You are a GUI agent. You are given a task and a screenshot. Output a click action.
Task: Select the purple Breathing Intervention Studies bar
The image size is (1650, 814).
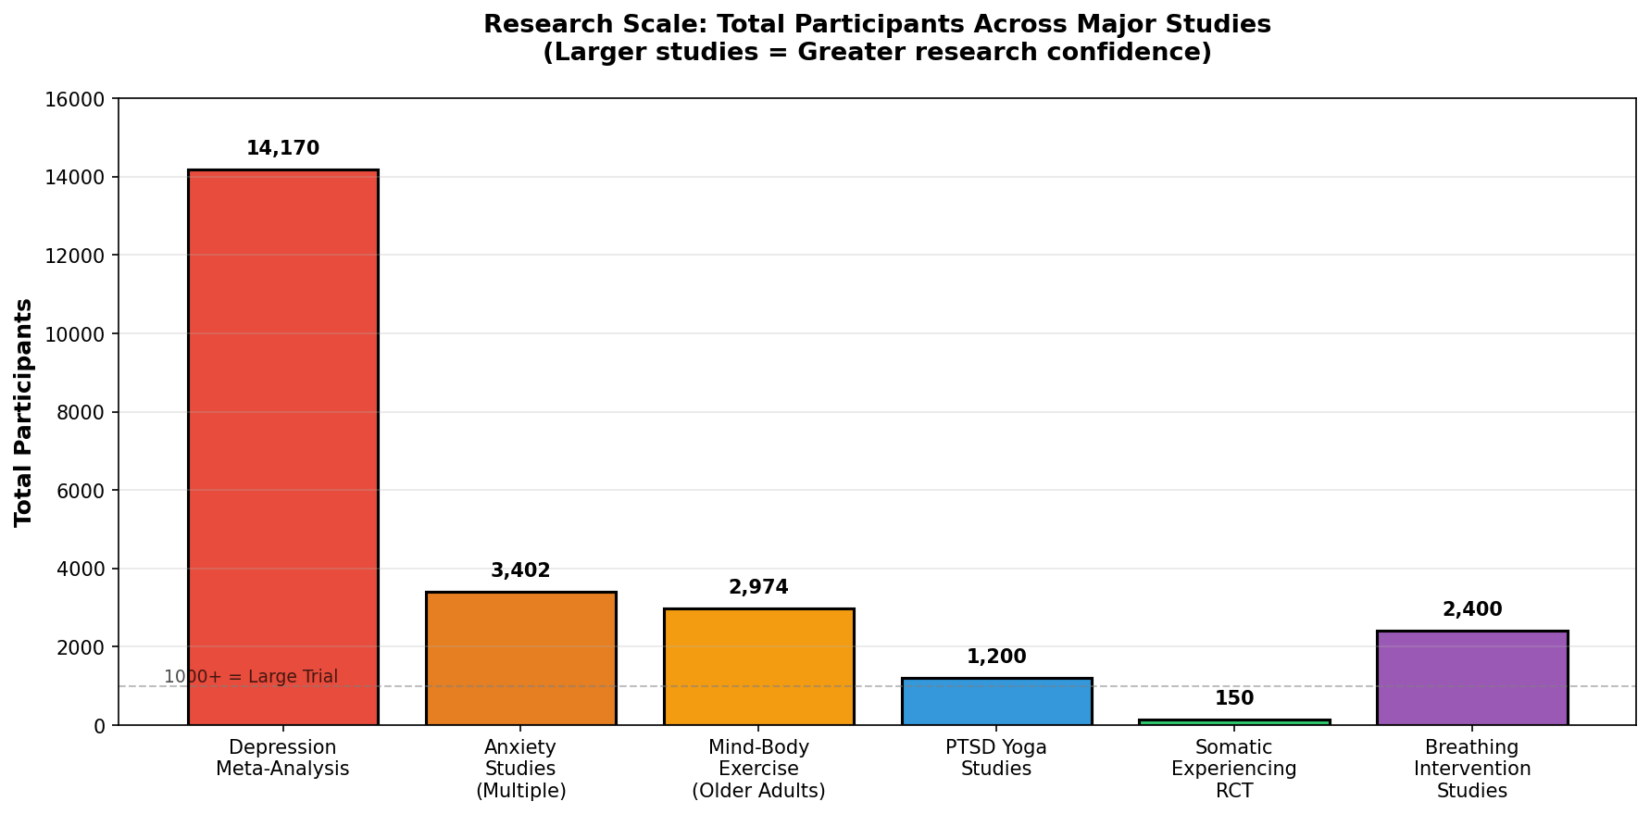pyautogui.click(x=1472, y=678)
